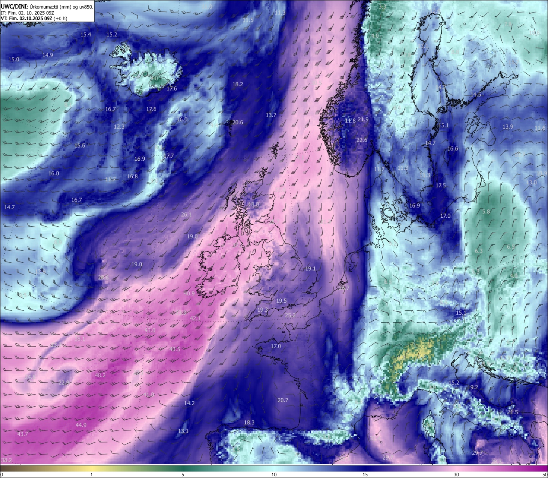This screenshot has width=548, height=478.
Task: Click the map value '43.5'
Action: click(175, 349)
